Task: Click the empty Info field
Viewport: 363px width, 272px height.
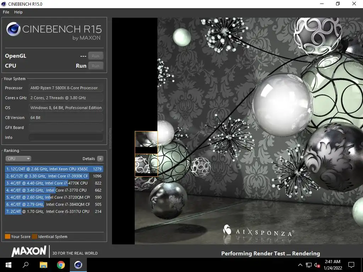Action: coord(66,137)
